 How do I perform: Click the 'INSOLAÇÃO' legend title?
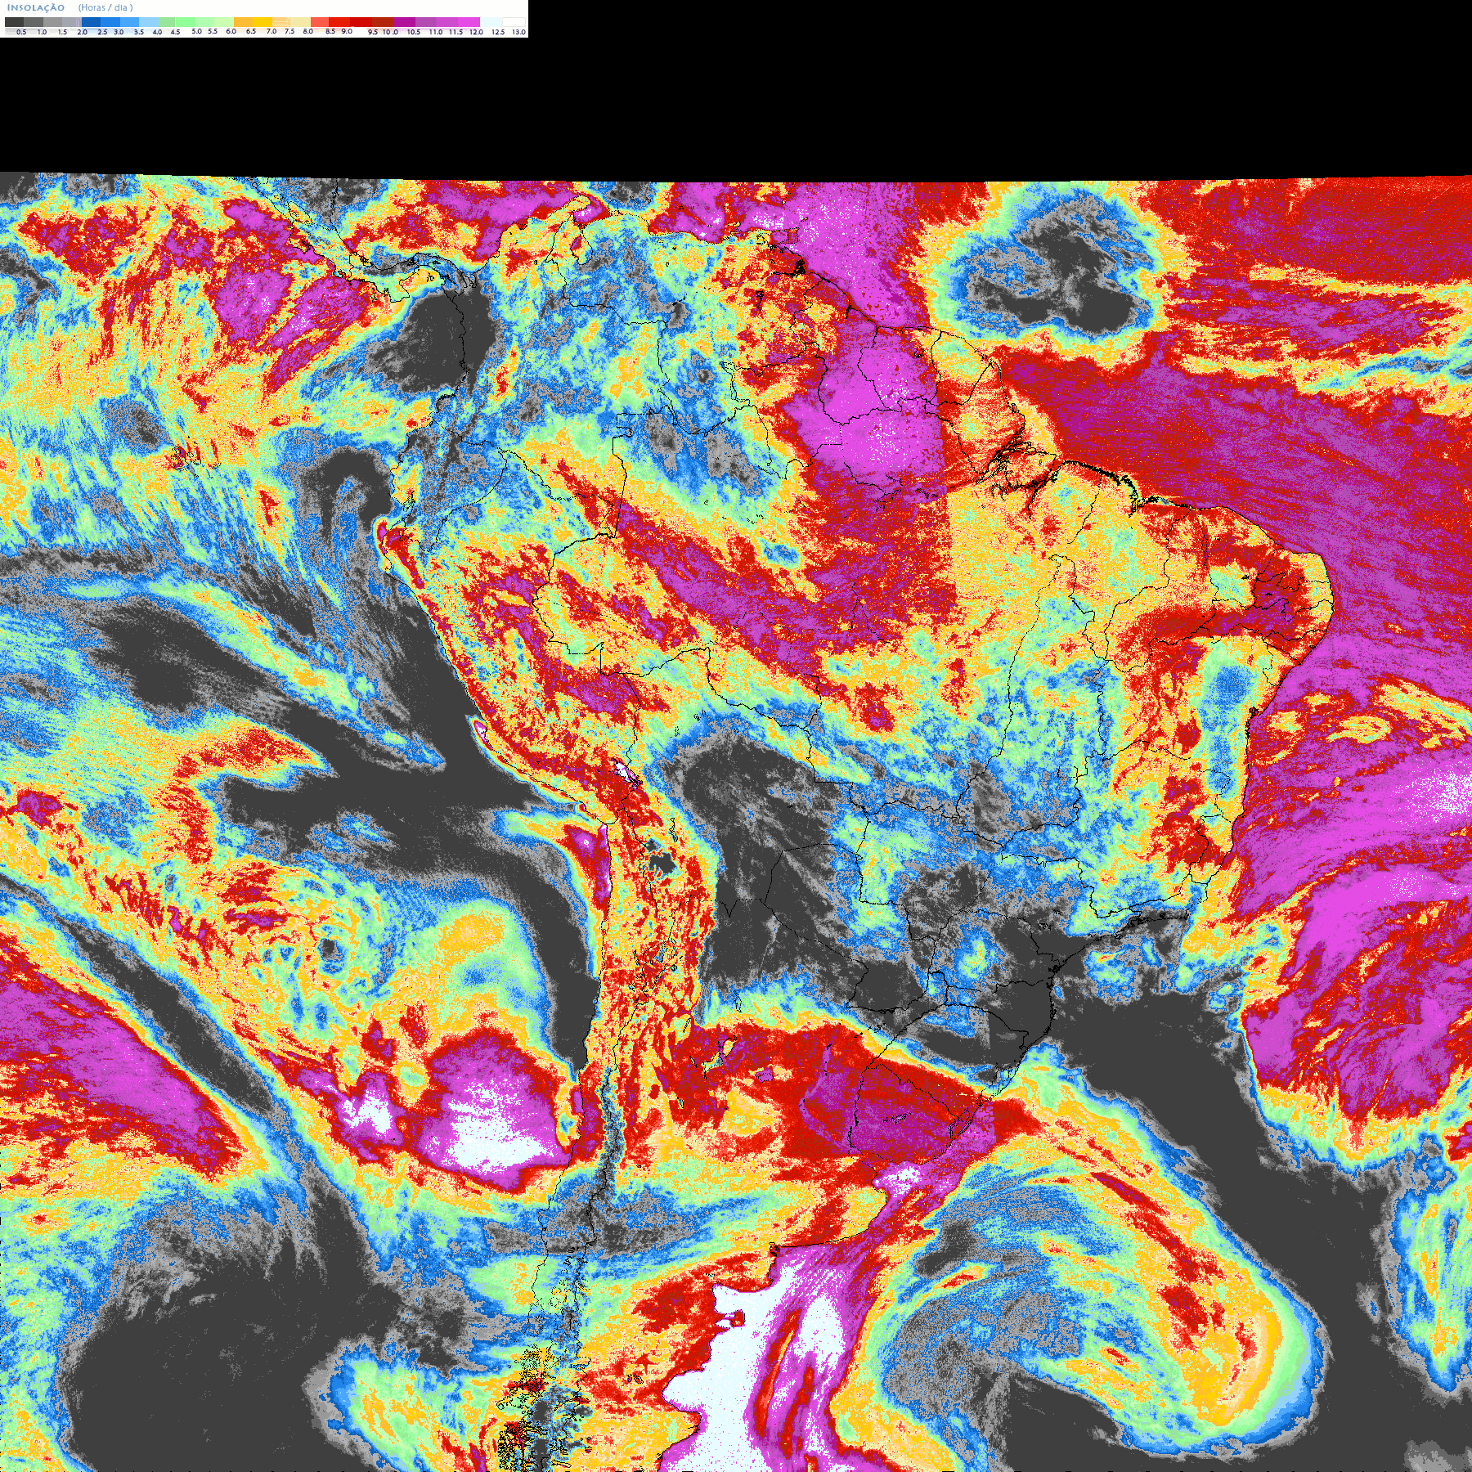36,7
